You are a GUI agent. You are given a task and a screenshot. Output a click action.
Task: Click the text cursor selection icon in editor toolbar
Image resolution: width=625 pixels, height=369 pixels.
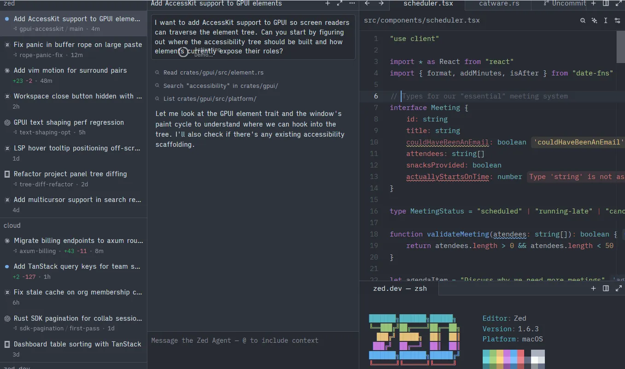606,21
